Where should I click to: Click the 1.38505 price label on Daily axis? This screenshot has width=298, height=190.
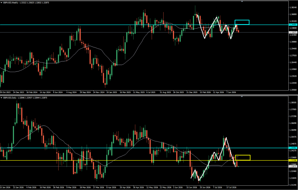293,103
